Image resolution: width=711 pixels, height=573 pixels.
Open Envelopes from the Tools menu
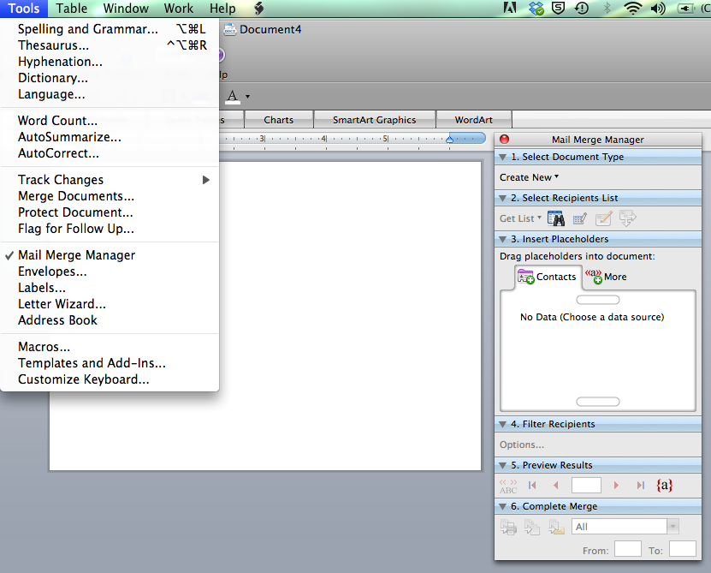110,272
